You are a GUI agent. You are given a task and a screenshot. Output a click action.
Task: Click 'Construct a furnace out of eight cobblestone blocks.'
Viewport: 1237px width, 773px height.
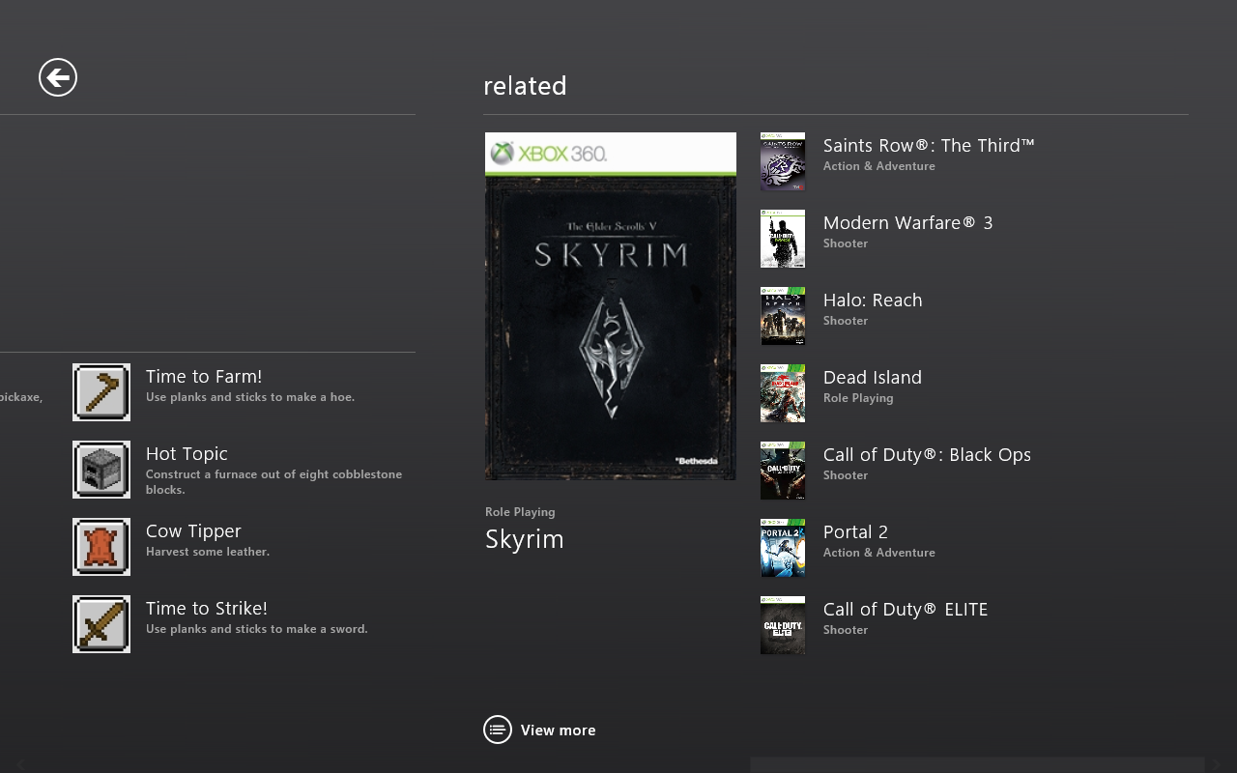point(273,482)
